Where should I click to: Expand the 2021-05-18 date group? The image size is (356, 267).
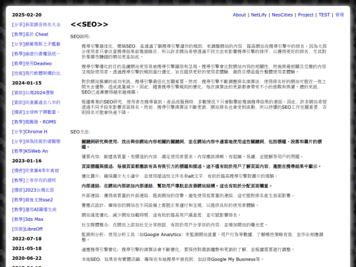pyautogui.click(x=27, y=249)
